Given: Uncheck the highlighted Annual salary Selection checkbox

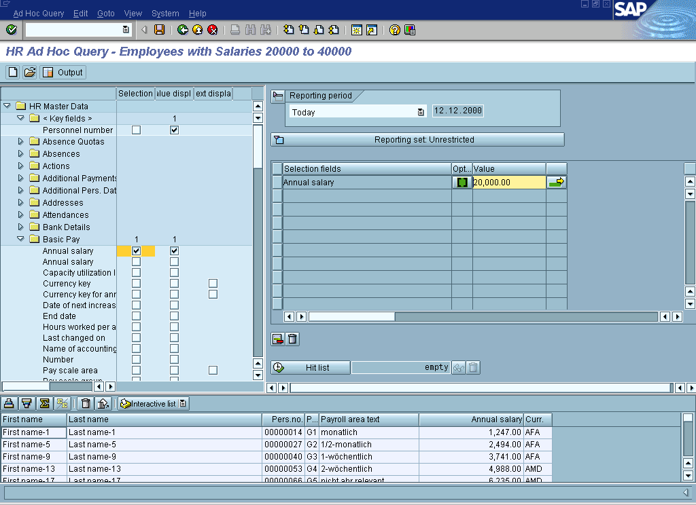Looking at the screenshot, I should tap(136, 251).
